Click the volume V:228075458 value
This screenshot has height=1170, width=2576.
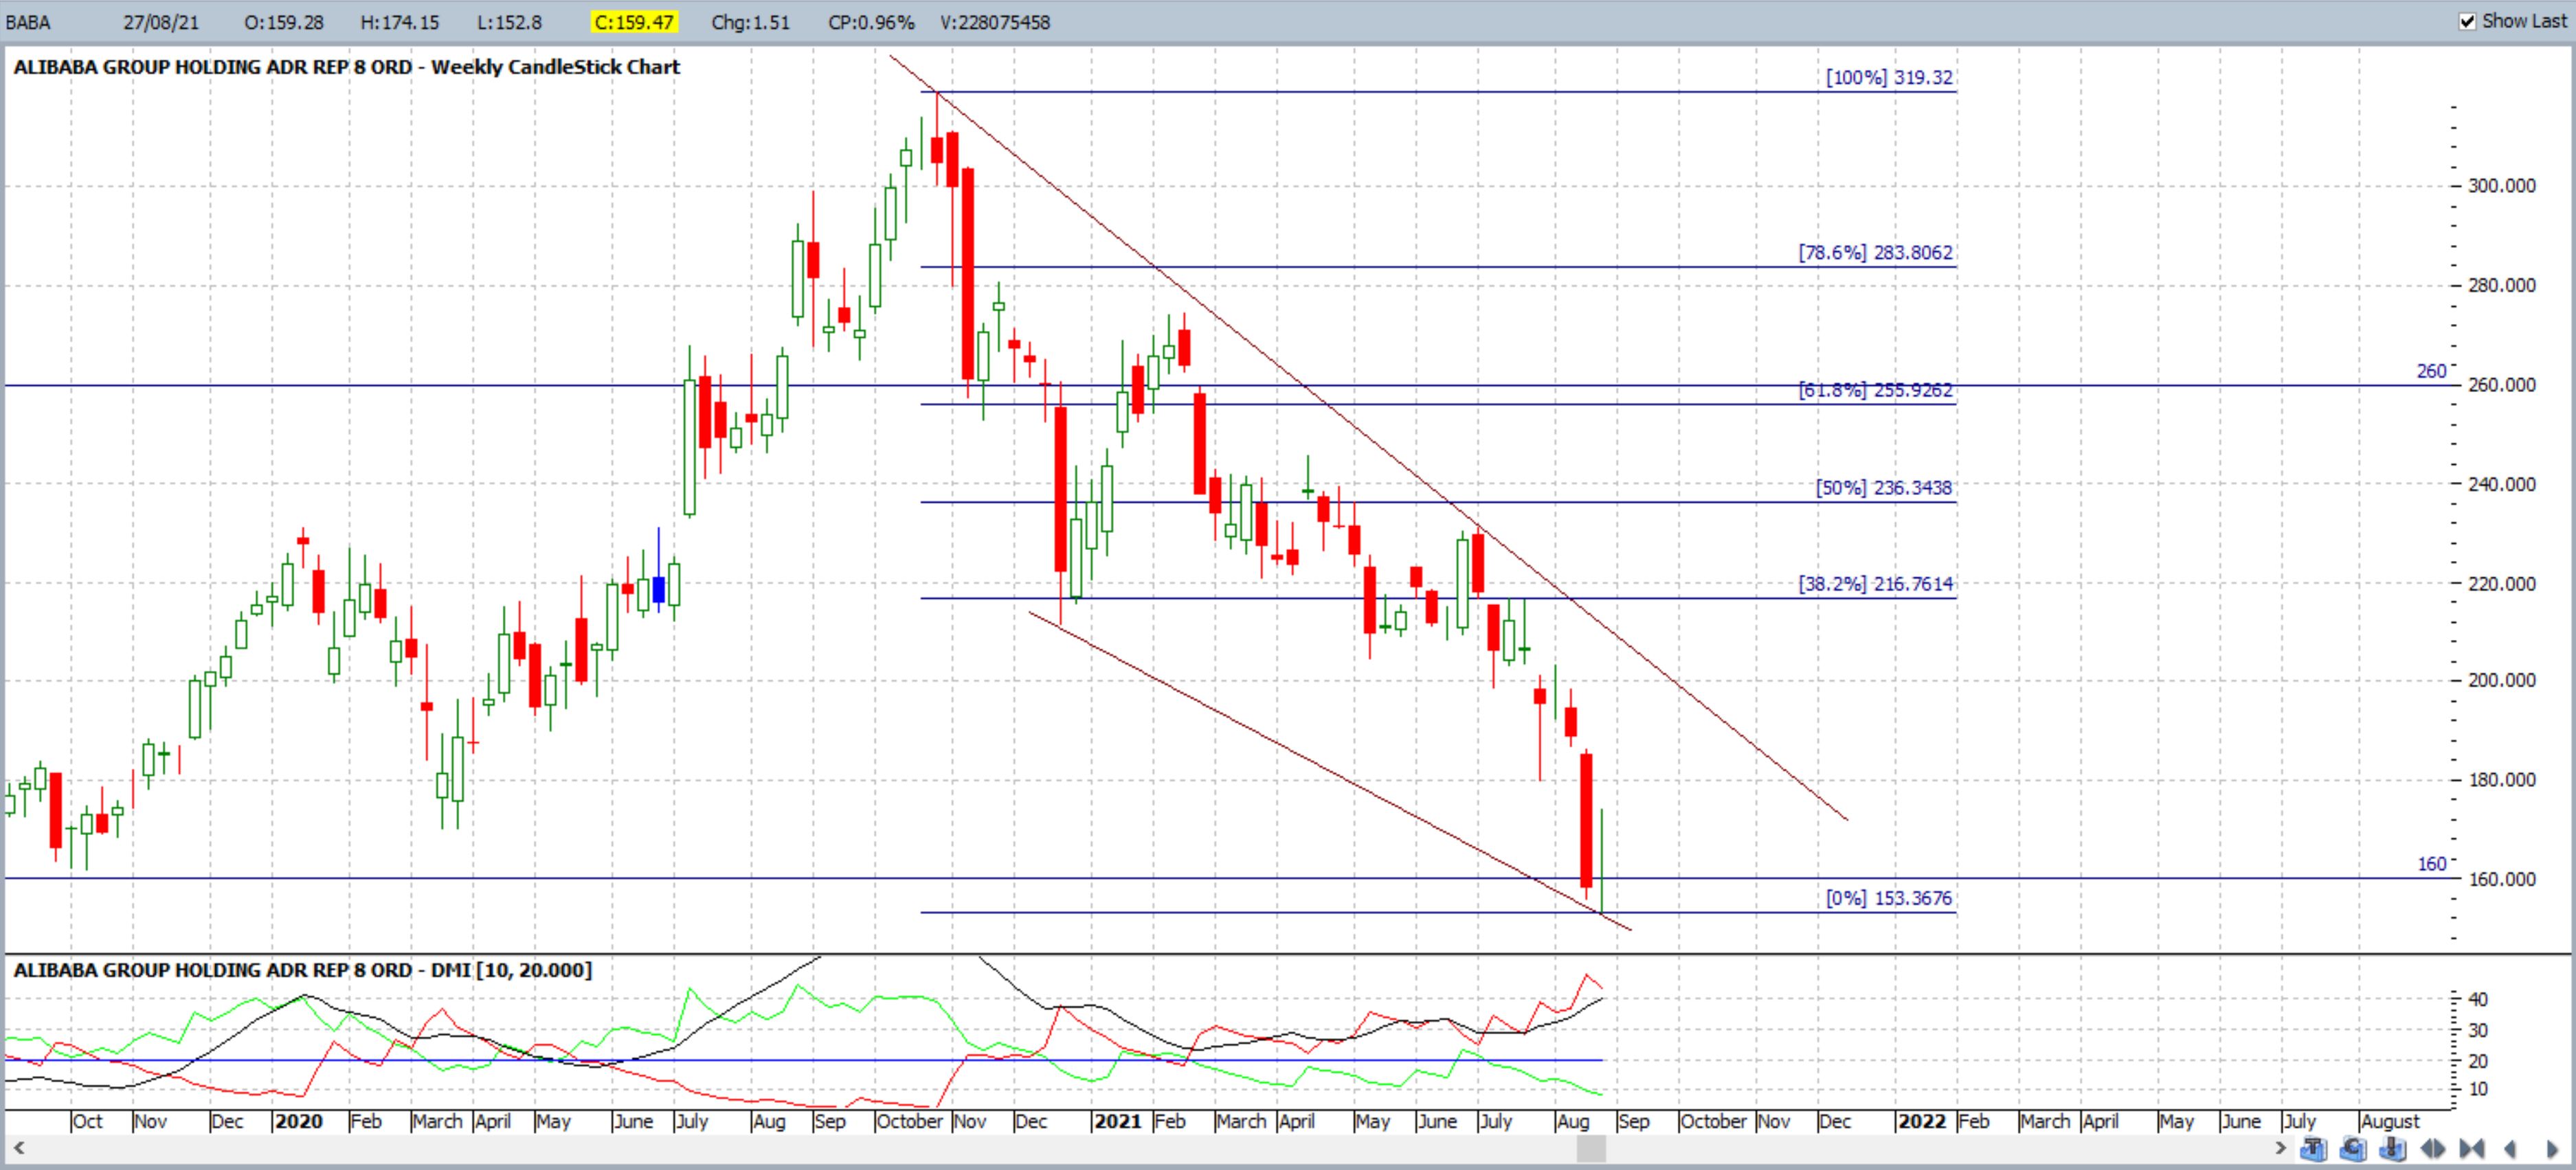(995, 22)
